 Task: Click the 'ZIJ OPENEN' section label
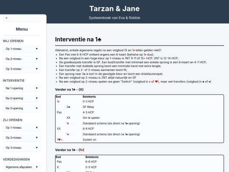(13, 120)
